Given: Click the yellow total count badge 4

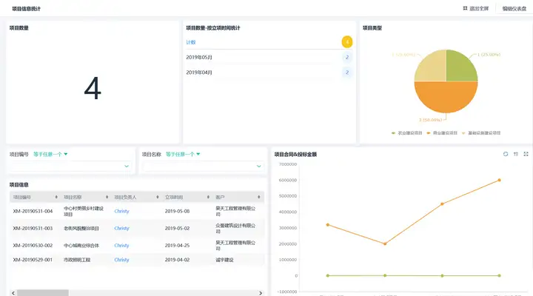Looking at the screenshot, I should tap(347, 41).
